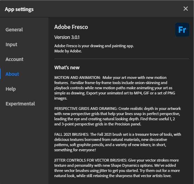The height and width of the screenshot is (184, 194).
Task: Open the Account settings tab
Action: [15, 59]
